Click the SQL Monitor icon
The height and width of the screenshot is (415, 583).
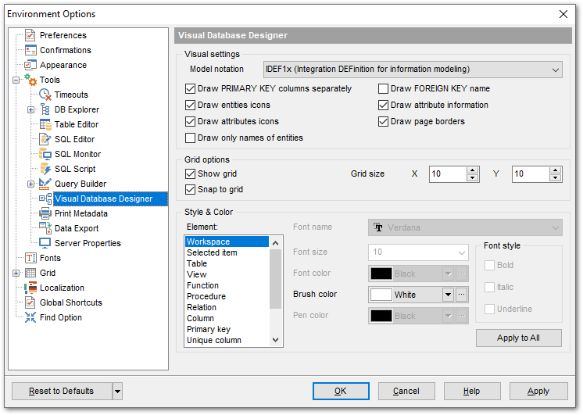point(45,154)
